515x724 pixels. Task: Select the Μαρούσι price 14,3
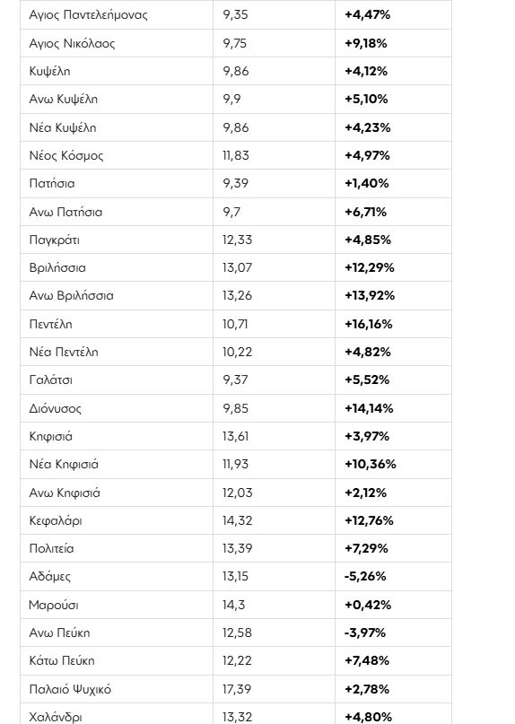click(233, 605)
